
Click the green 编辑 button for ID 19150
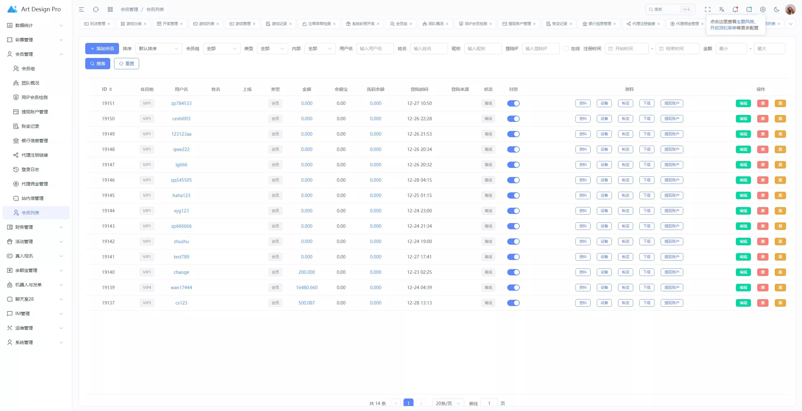[743, 119]
